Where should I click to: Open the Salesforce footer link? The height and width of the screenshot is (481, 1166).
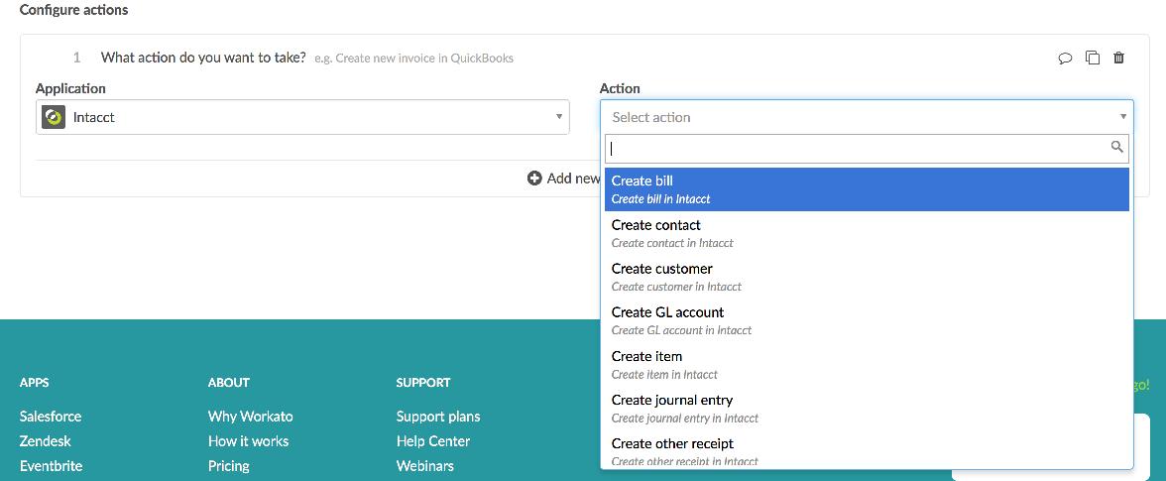click(x=51, y=417)
